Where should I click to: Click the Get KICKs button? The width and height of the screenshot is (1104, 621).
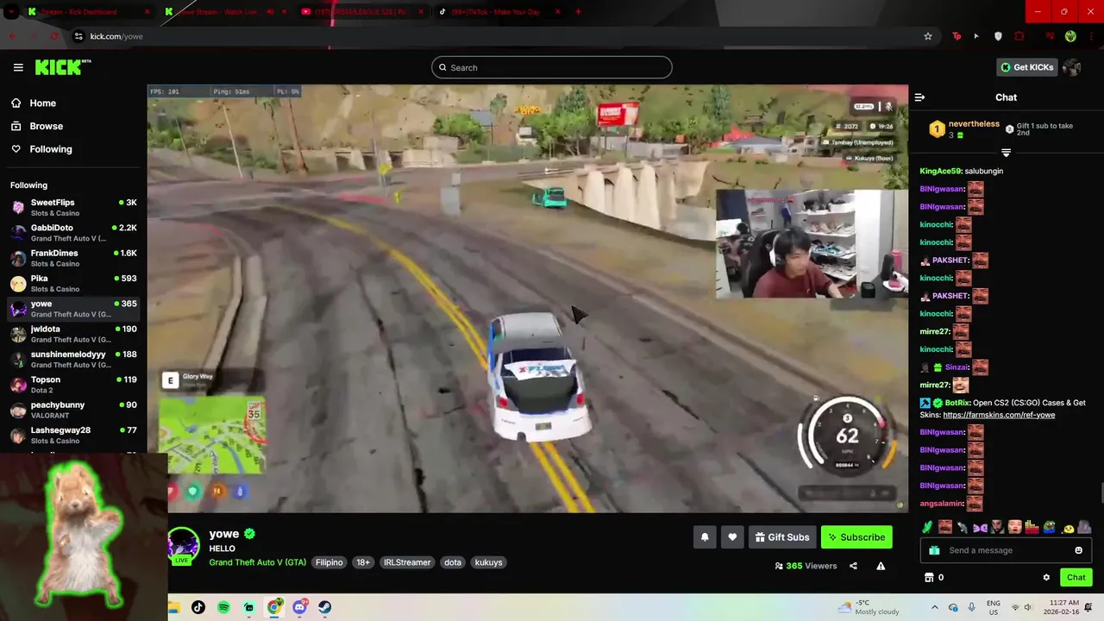click(x=1026, y=67)
